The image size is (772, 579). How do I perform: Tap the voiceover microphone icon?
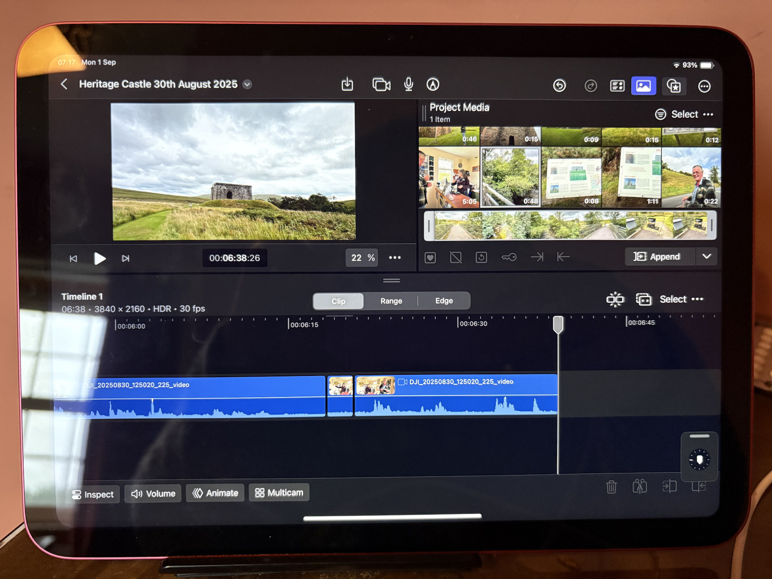[x=409, y=84]
